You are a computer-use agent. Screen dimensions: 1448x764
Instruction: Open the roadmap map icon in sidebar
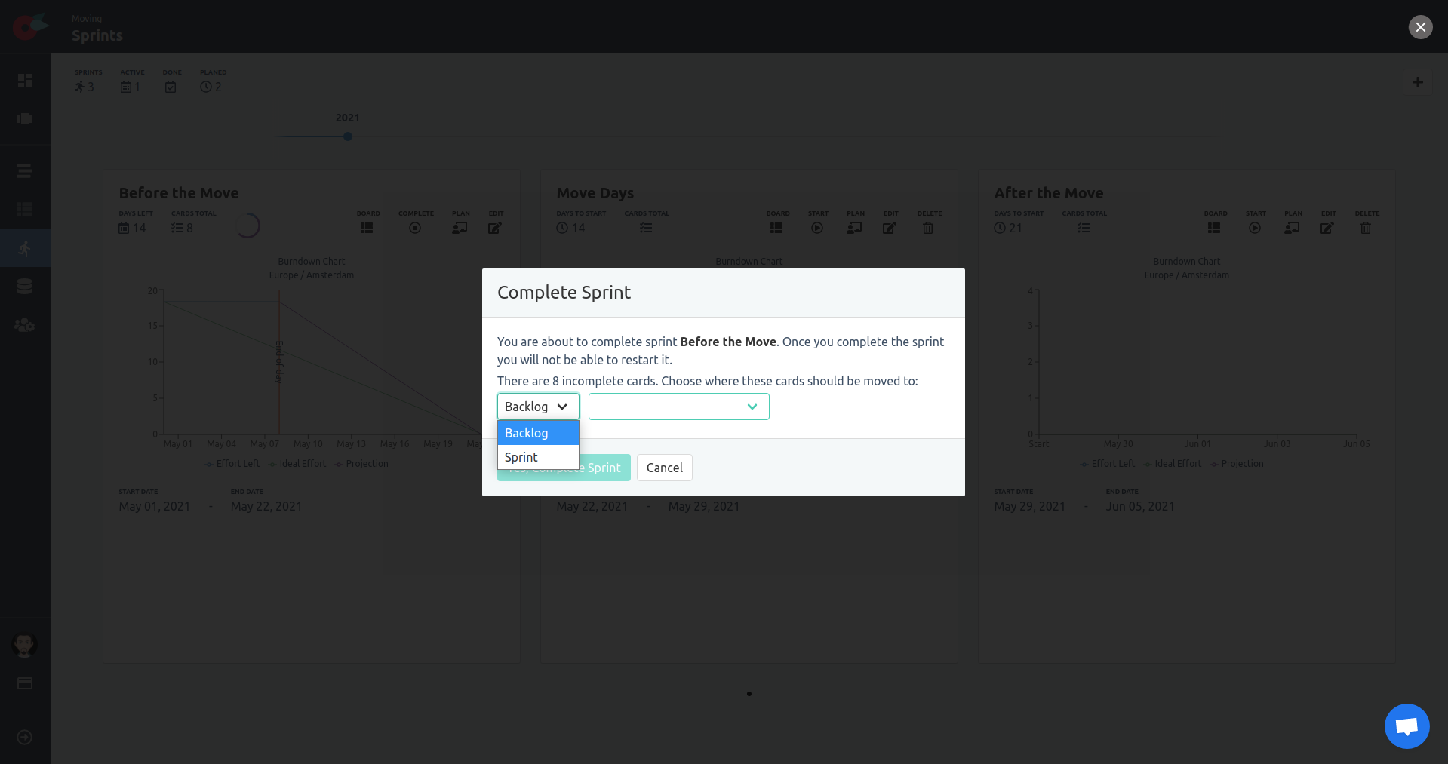coord(25,118)
